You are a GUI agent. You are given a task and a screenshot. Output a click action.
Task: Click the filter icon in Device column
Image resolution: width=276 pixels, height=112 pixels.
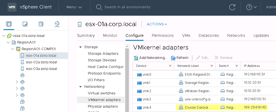point(170,66)
